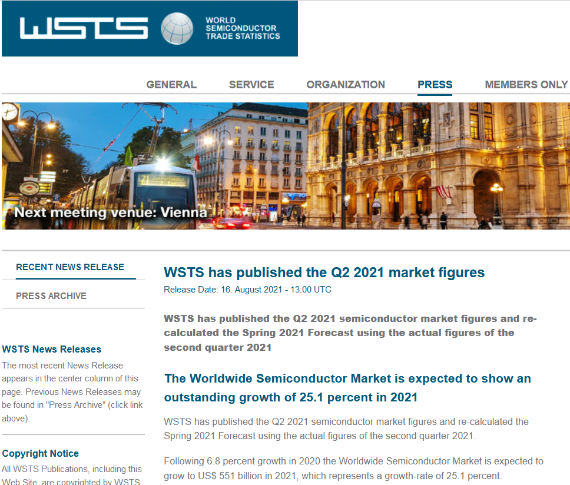Click the globe icon in header

point(177,28)
